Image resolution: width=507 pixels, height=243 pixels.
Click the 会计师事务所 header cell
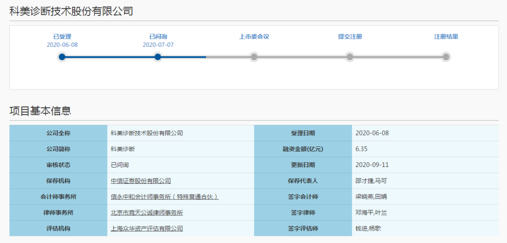(59, 197)
